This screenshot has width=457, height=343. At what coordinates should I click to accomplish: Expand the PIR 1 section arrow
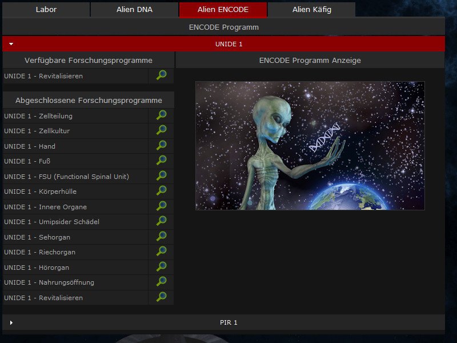coord(11,322)
